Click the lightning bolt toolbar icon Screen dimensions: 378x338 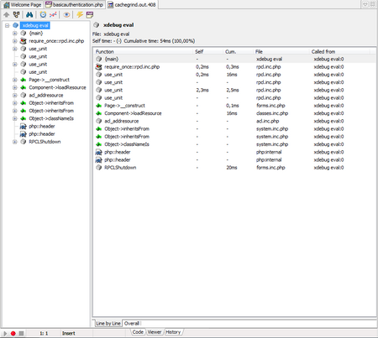pos(80,15)
